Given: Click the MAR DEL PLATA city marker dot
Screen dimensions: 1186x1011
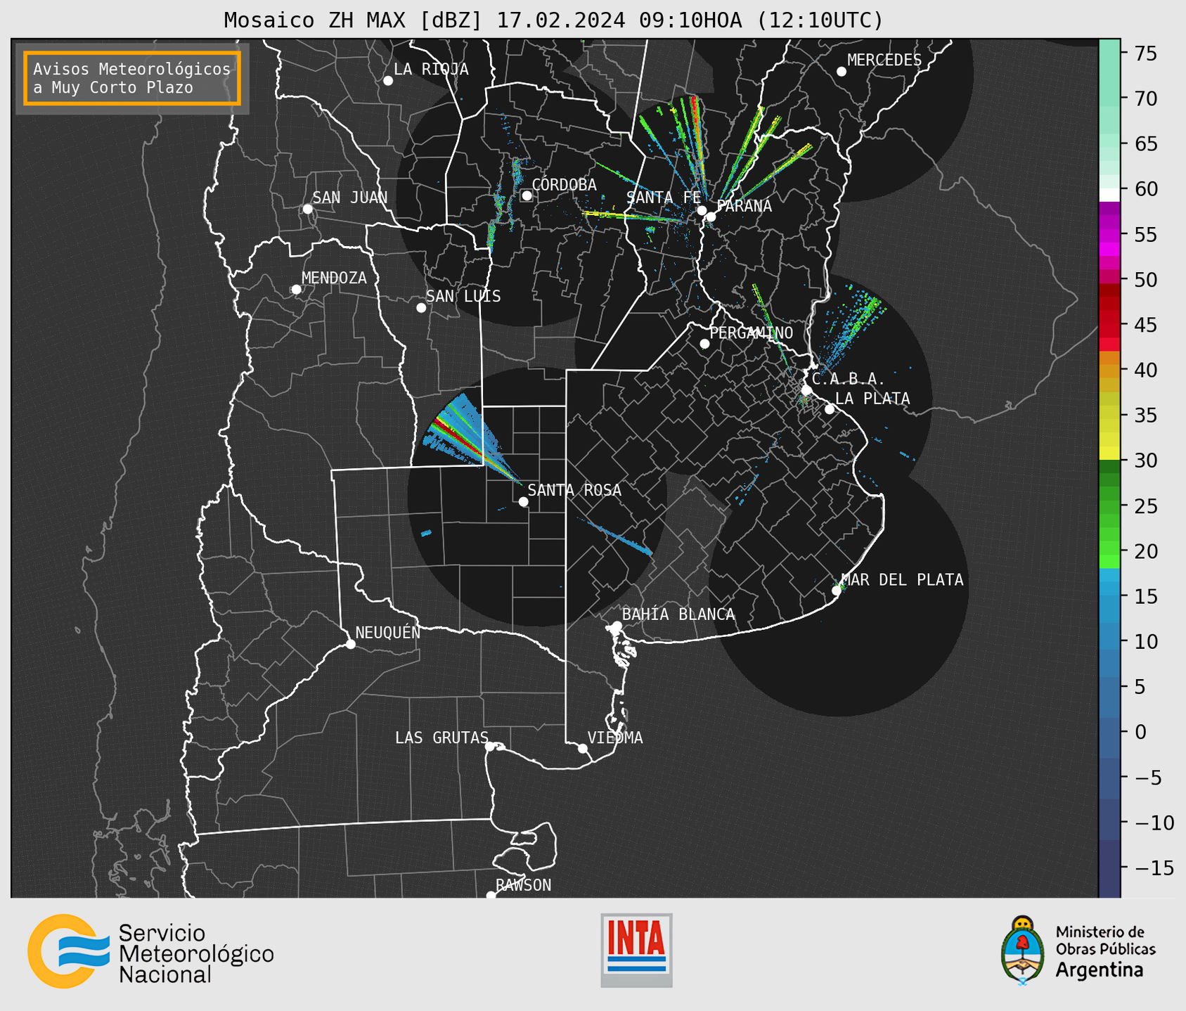Looking at the screenshot, I should tap(837, 591).
